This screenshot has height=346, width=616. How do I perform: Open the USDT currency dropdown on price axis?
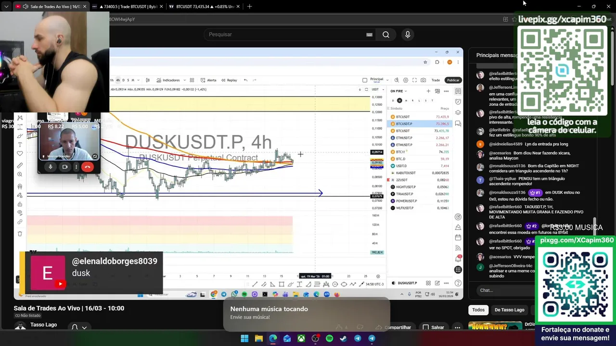click(x=377, y=89)
